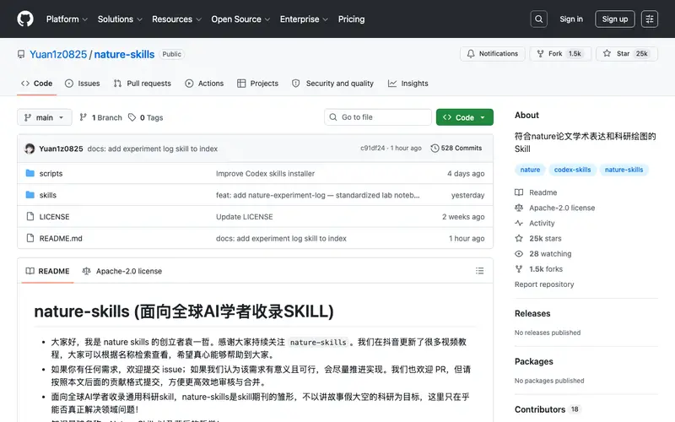The width and height of the screenshot is (675, 422).
Task: Open the 528 Commits history
Action: tap(456, 149)
